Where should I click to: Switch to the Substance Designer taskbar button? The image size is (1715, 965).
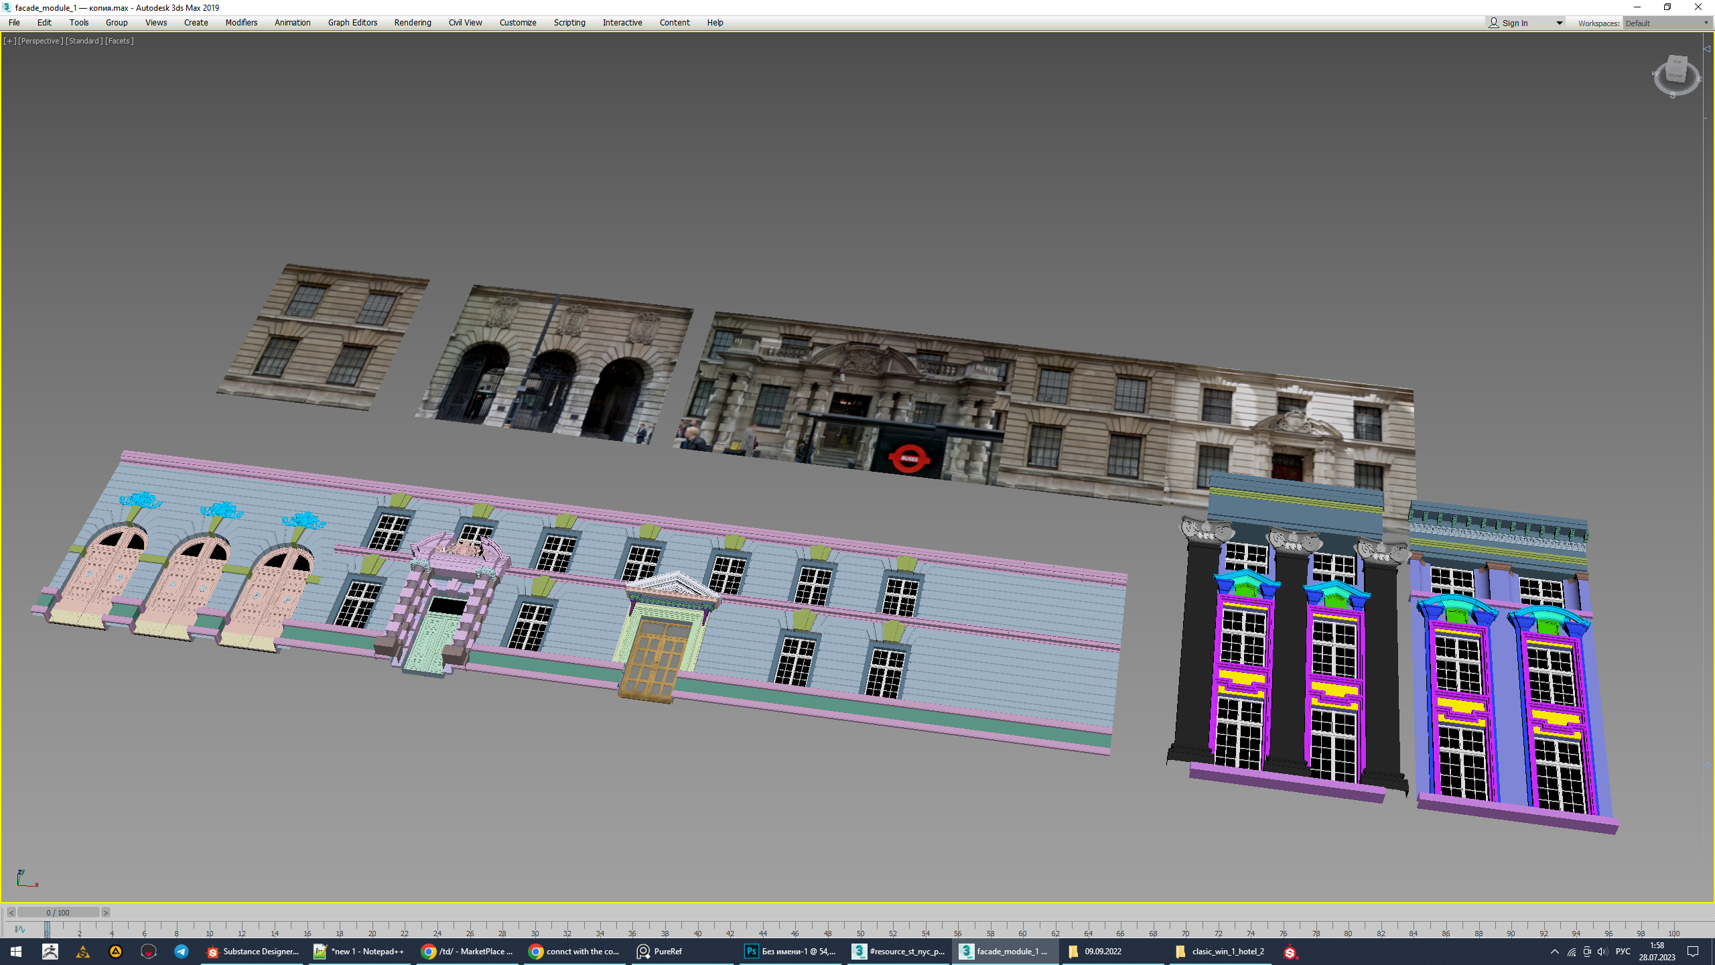click(x=253, y=952)
